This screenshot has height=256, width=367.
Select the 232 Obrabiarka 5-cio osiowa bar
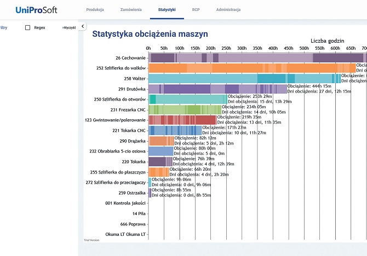pyautogui.click(x=160, y=151)
